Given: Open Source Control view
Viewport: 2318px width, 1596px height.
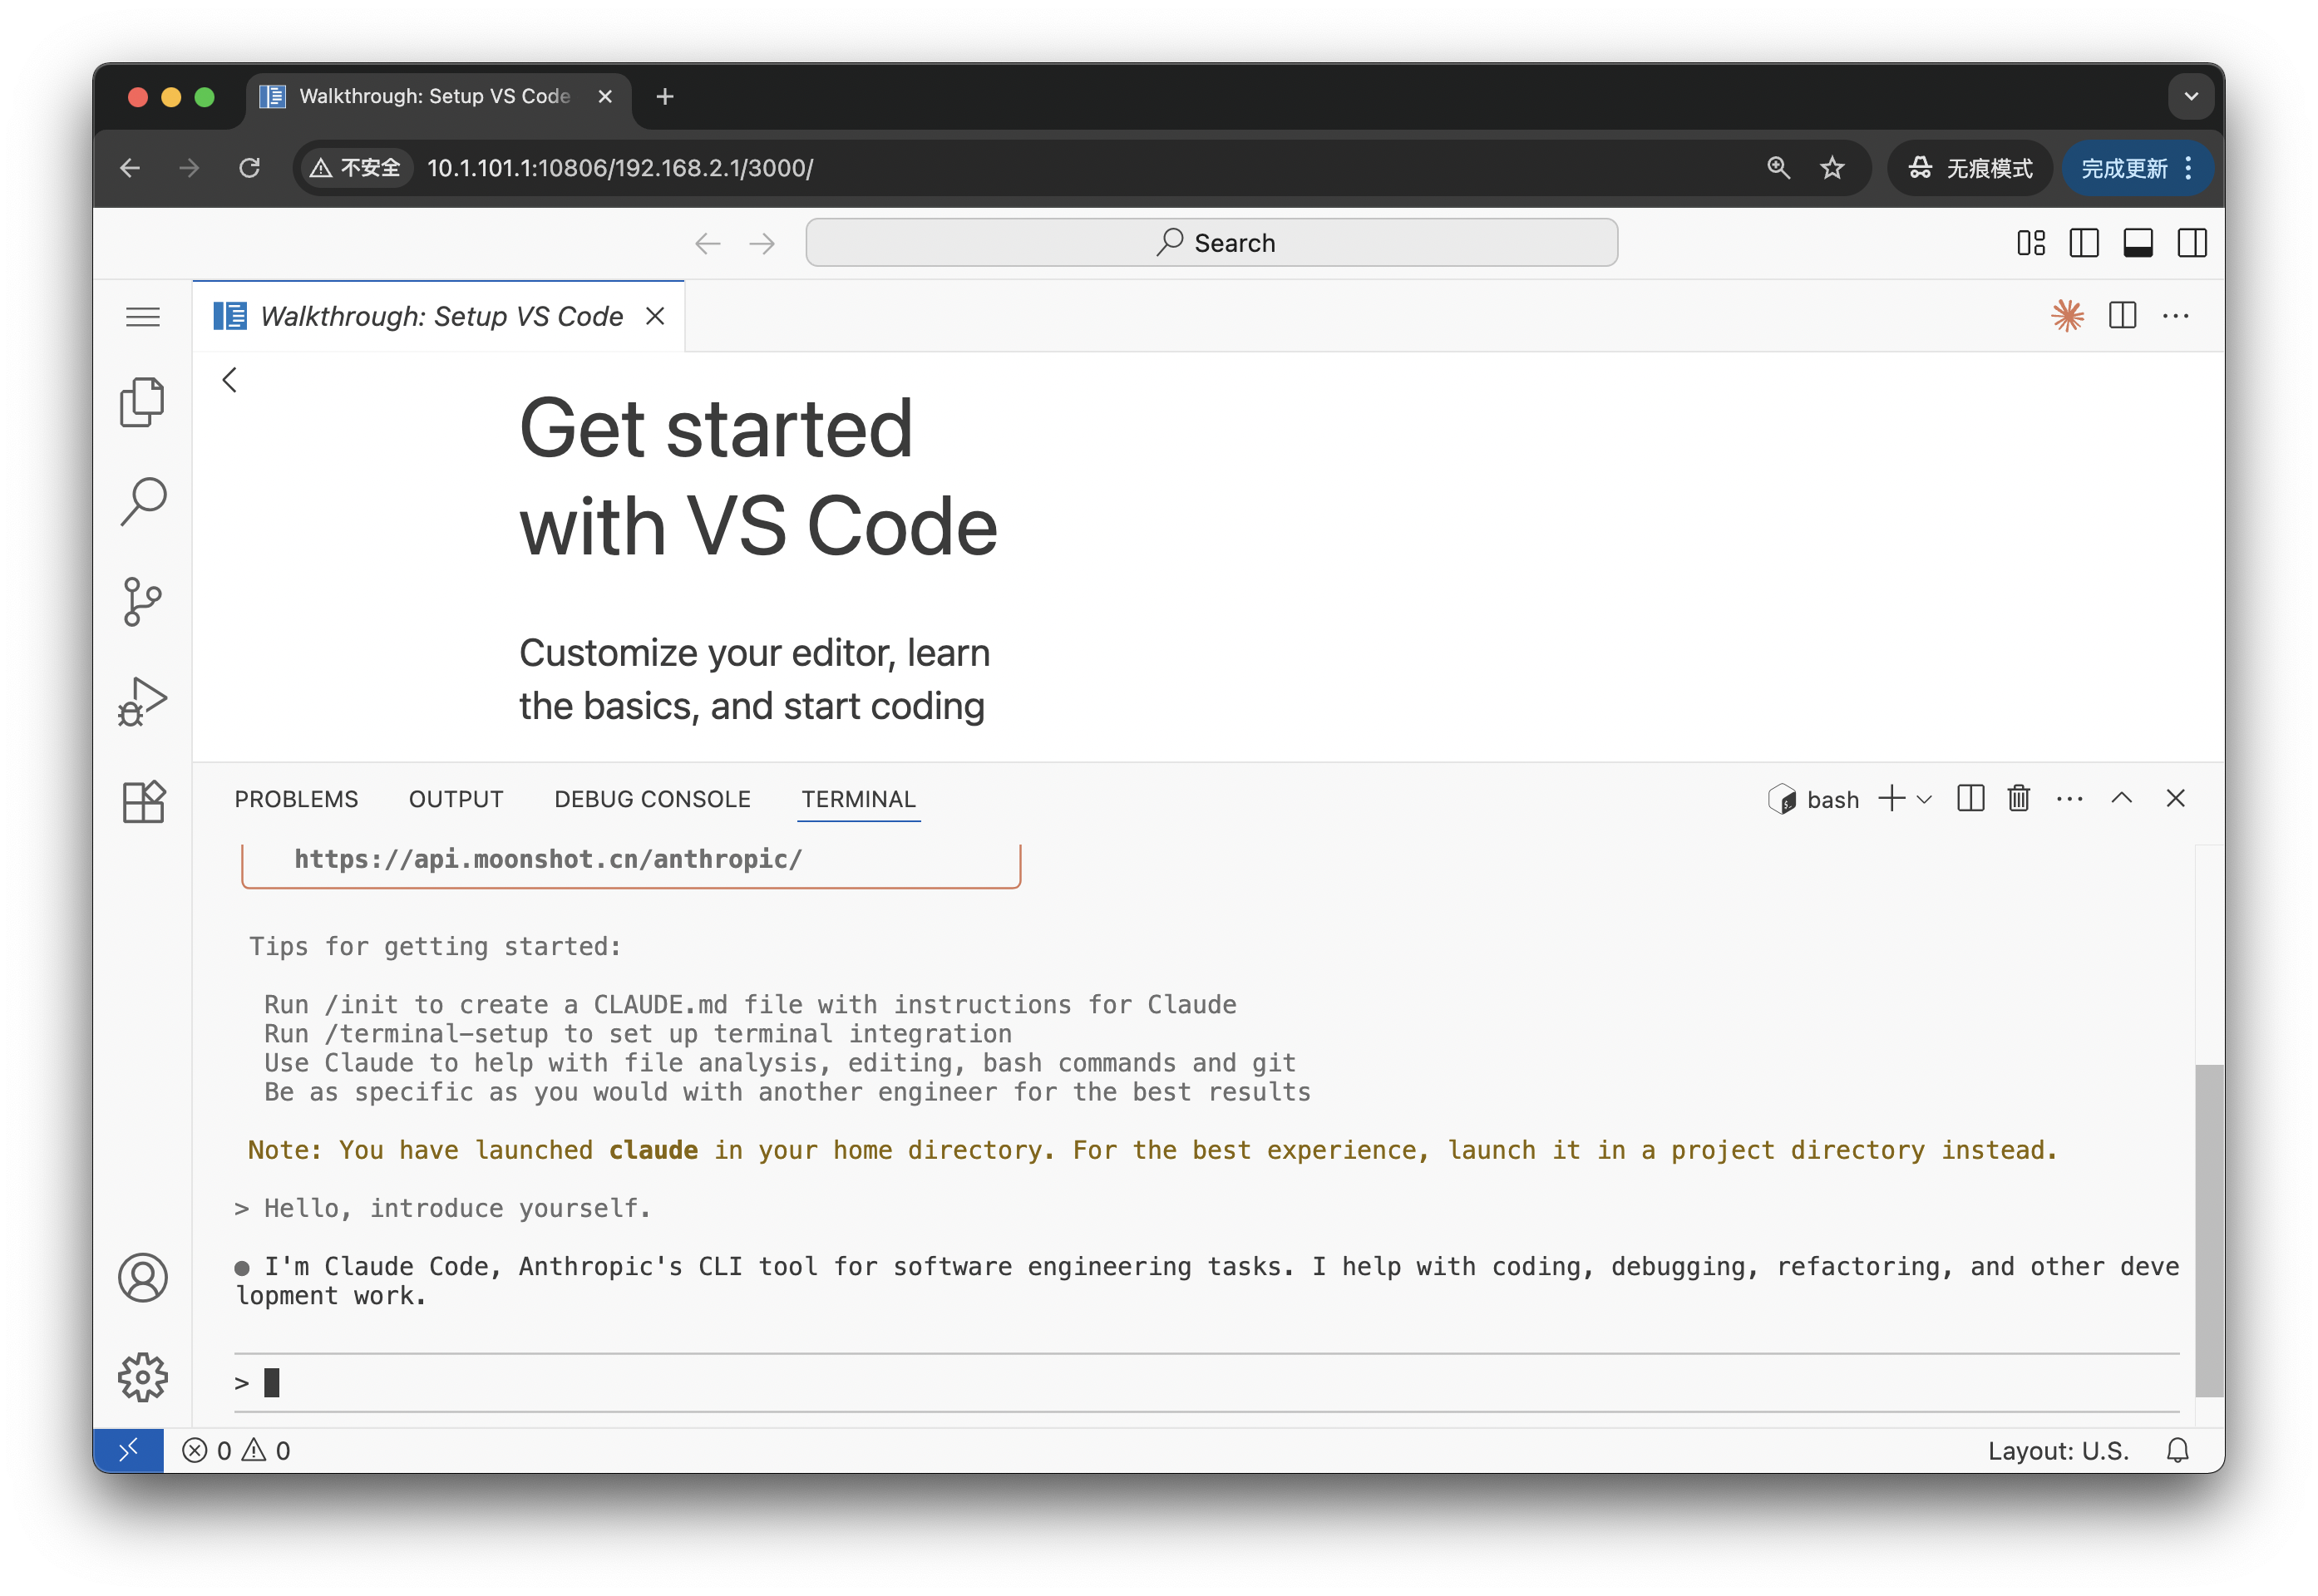Looking at the screenshot, I should (142, 602).
